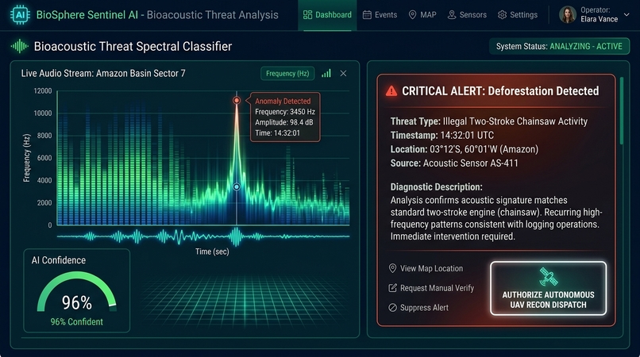The height and width of the screenshot is (357, 640).
Task: Close the Live Audio Stream panel
Action: click(x=343, y=74)
